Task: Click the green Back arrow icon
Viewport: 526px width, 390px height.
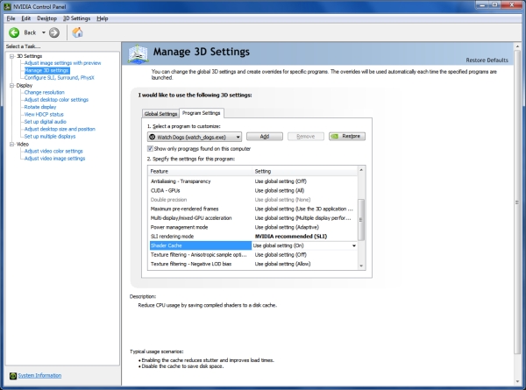Action: (x=13, y=32)
